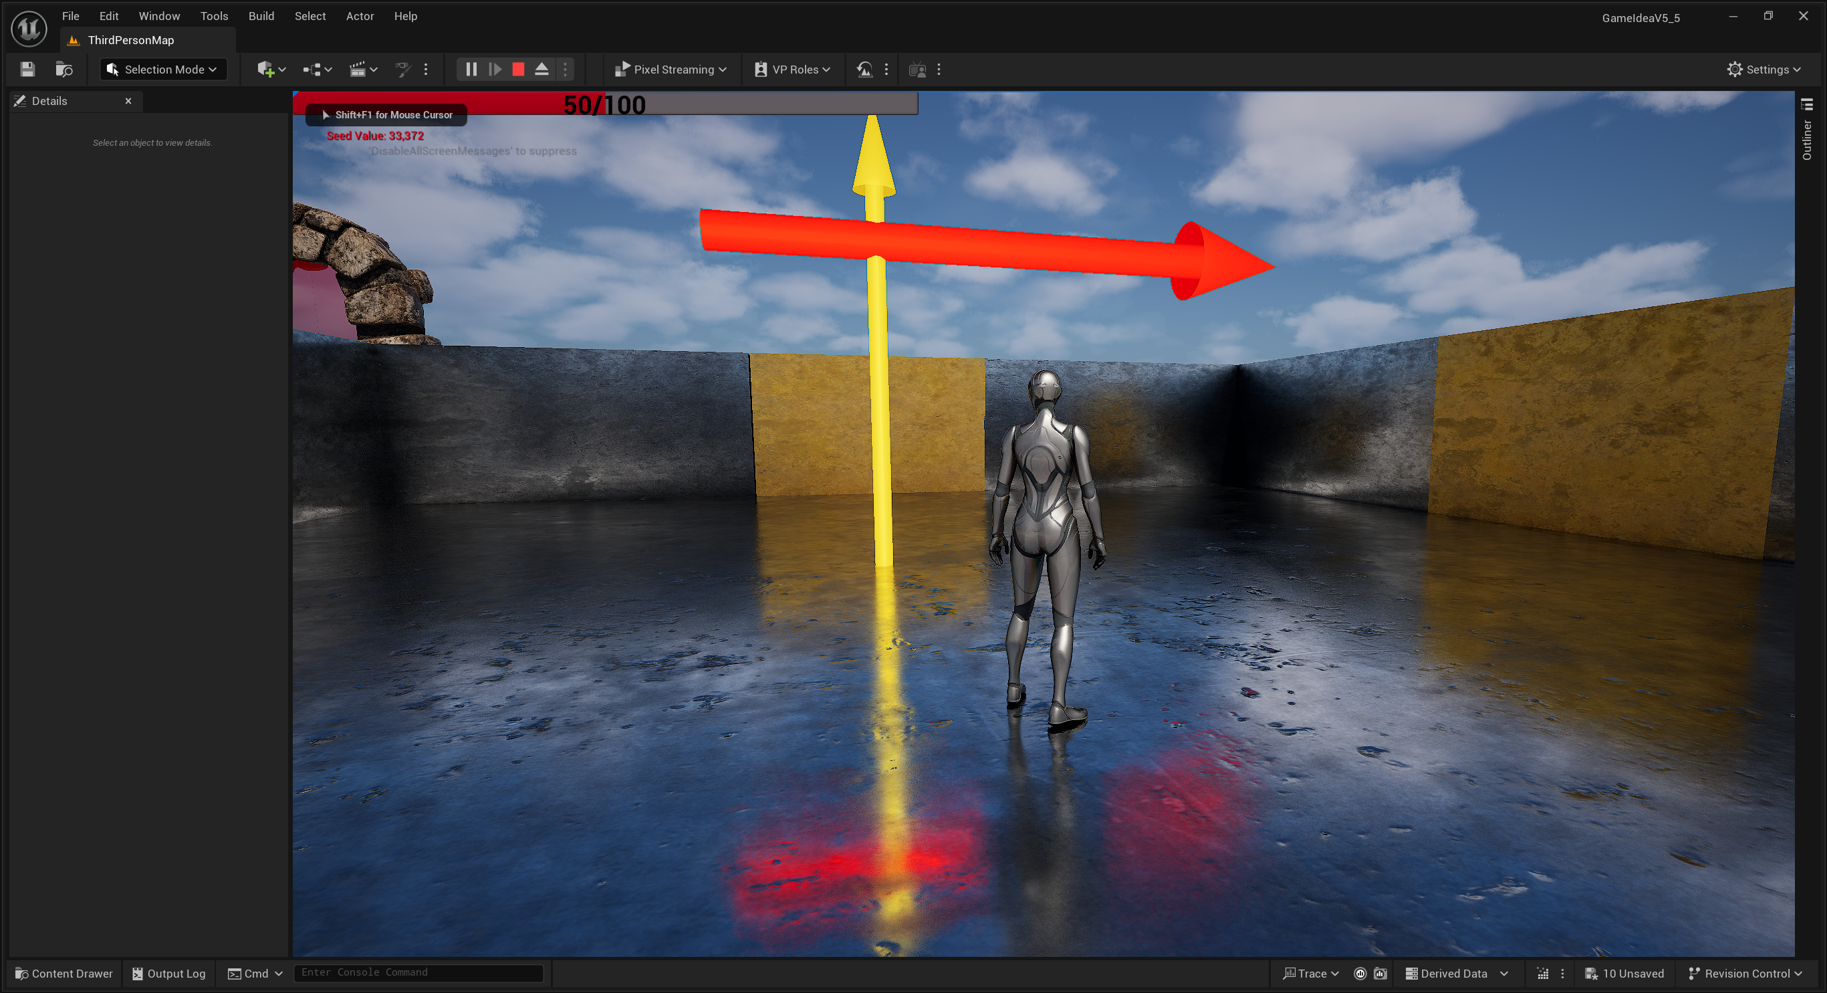
Task: Toggle the trace snapshot camera icon
Action: (1380, 974)
